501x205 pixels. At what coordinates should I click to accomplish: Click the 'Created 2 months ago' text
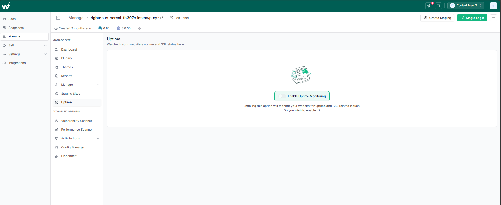pos(75,28)
